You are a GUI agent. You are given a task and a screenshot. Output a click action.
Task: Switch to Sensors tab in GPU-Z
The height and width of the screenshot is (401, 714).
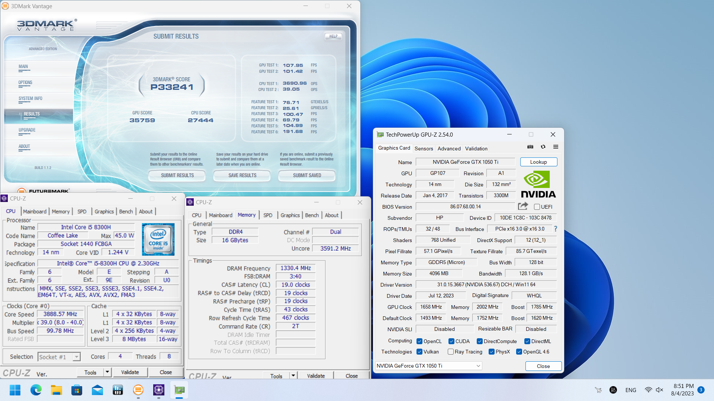(424, 149)
